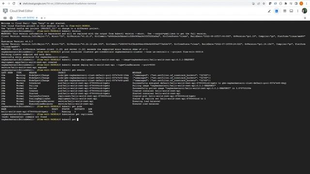Click the 'gcloud container clusters get-credentials' line
The image size is (310, 174).
tap(102, 52)
